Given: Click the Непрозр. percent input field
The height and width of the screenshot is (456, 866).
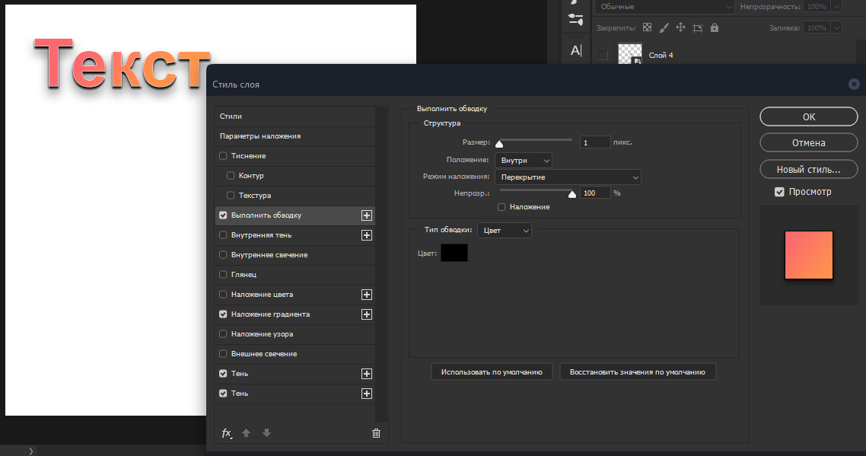Looking at the screenshot, I should [595, 193].
